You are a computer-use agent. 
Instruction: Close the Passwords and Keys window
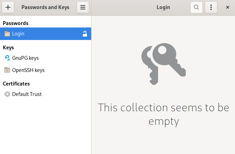tap(228, 7)
